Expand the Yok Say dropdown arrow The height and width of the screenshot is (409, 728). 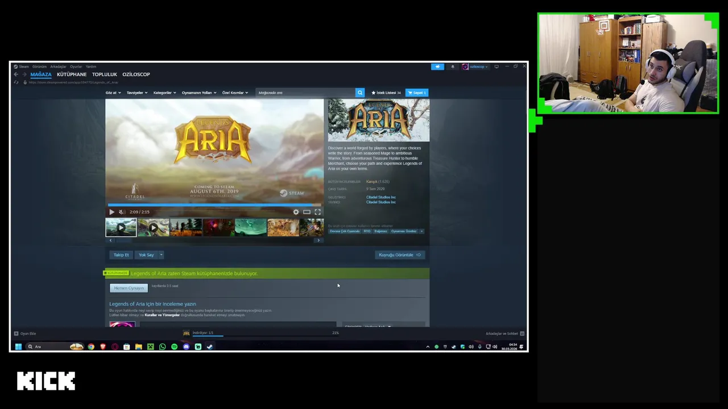tap(161, 255)
